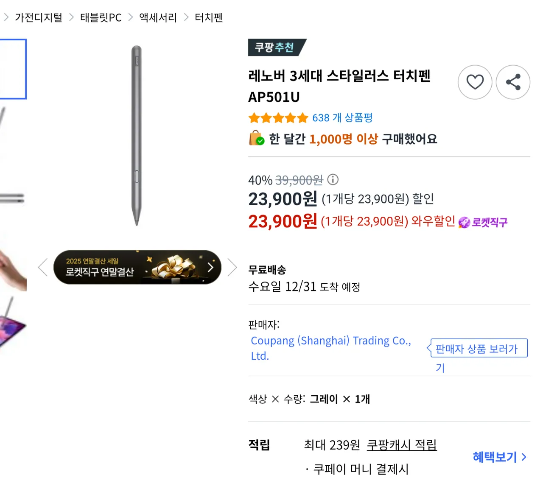
Task: Click the price info circle icon
Action: pyautogui.click(x=333, y=180)
